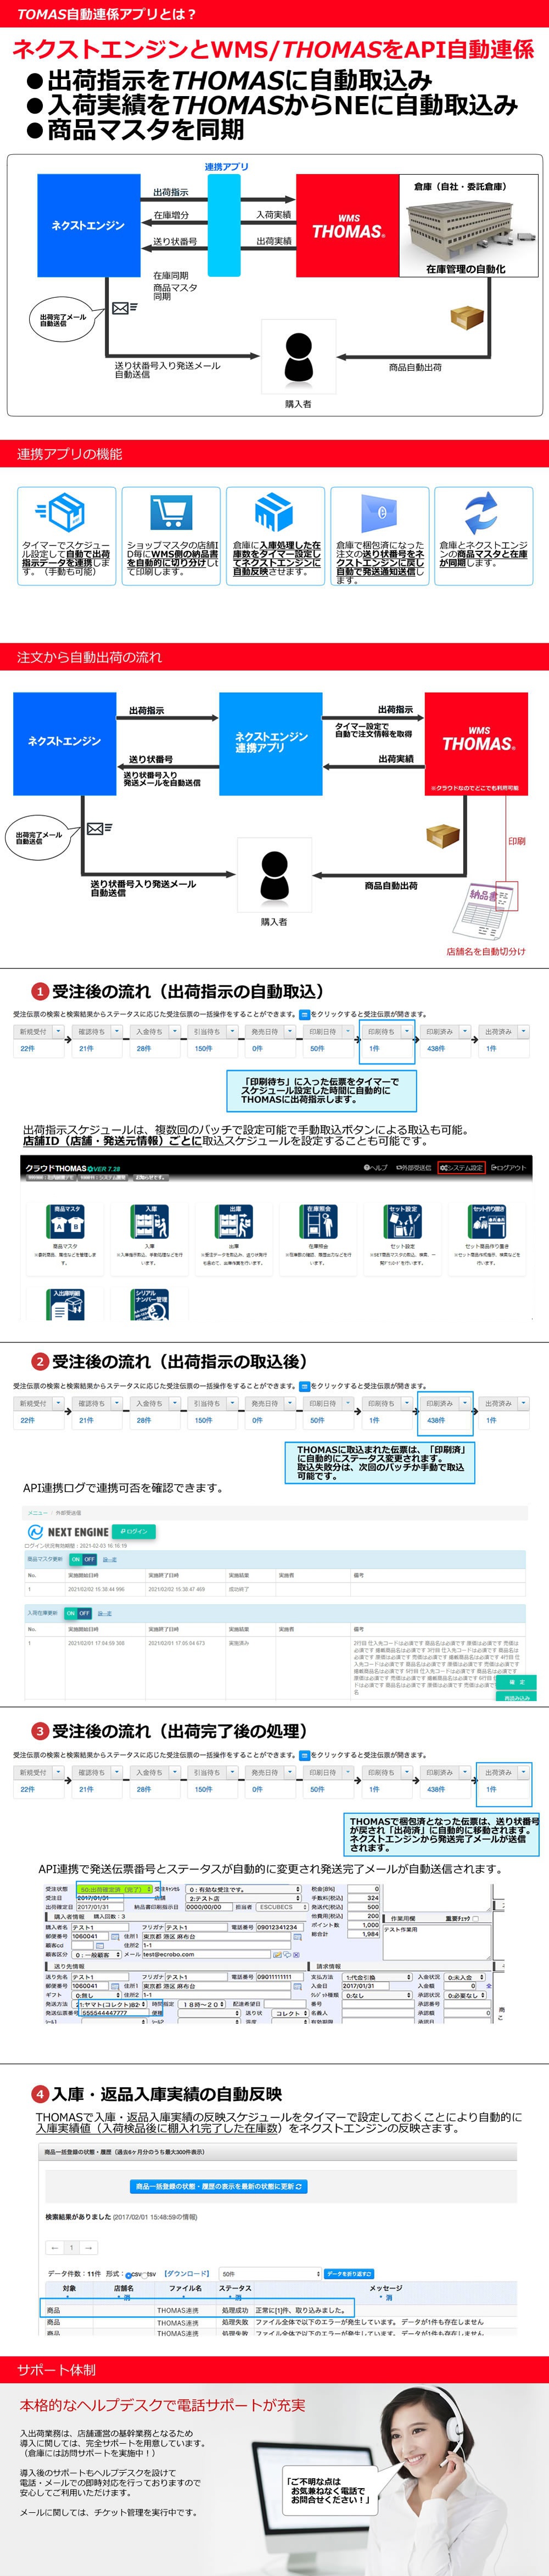The width and height of the screenshot is (549, 2576).
Task: Click the previous page arrow in the pagination
Action: (56, 2247)
